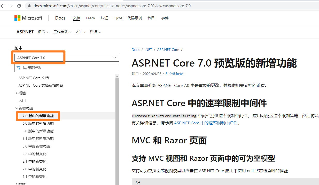Expand the 语言 dropdown menu
Image resolution: width=319 pixels, height=185 pixels.
tap(43, 32)
